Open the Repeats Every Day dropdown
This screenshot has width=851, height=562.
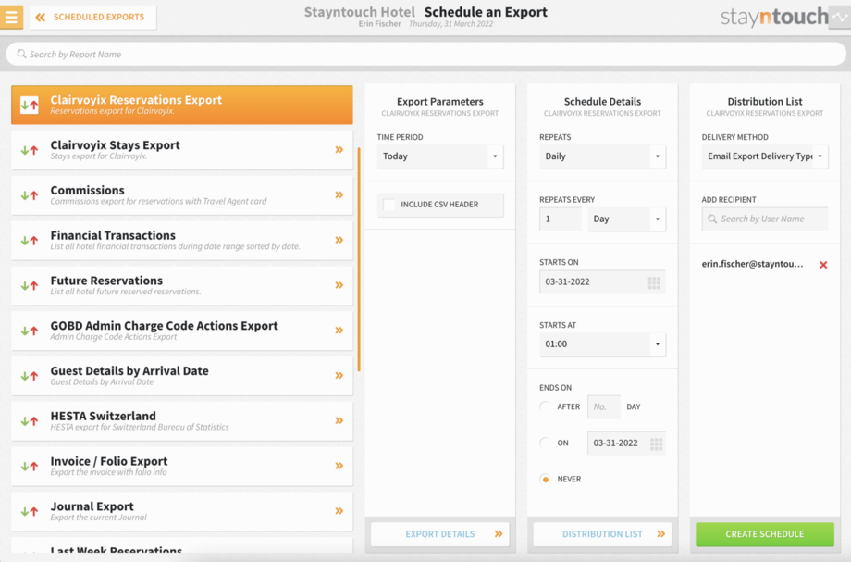627,219
